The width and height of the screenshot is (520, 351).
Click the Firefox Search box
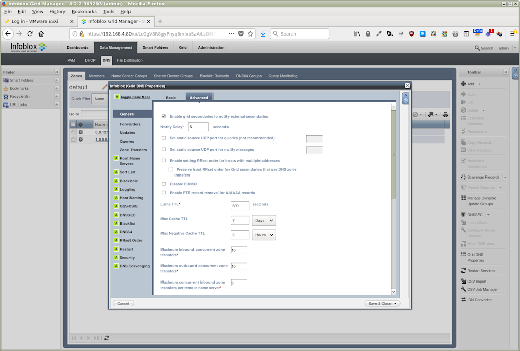click(x=300, y=34)
